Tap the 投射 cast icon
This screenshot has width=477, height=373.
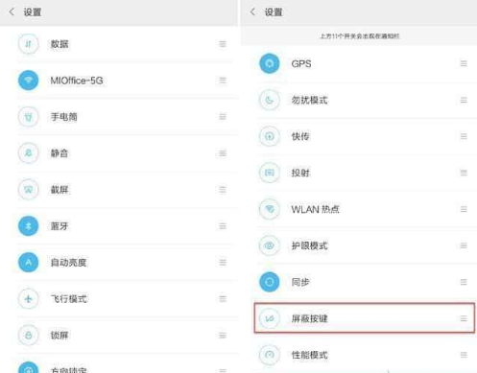270,173
